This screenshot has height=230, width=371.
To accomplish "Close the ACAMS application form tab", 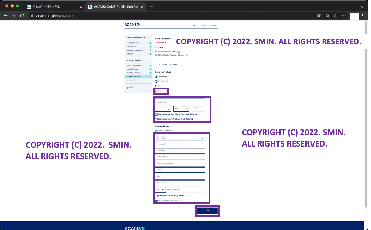I will tap(142, 7).
